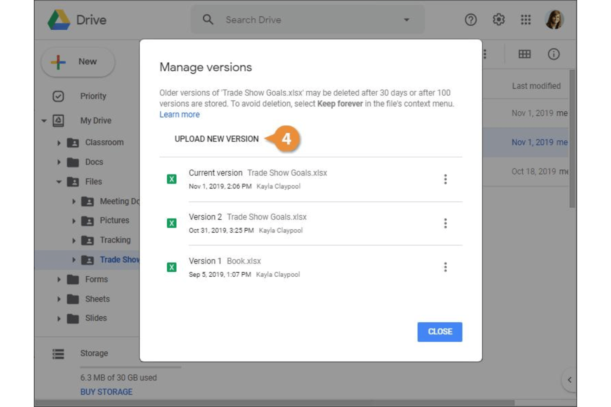
Task: Click Excel icon of Version 2
Action: point(172,223)
